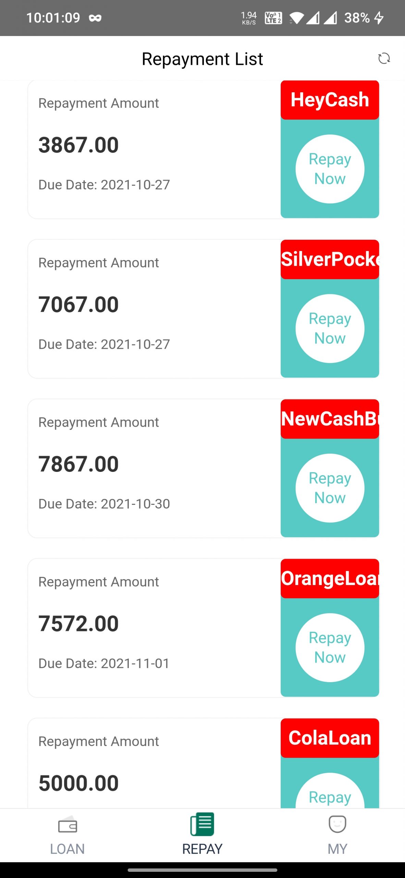Screen dimensions: 405x878
Task: Tap the red OrangeLoan label
Action: tap(330, 578)
